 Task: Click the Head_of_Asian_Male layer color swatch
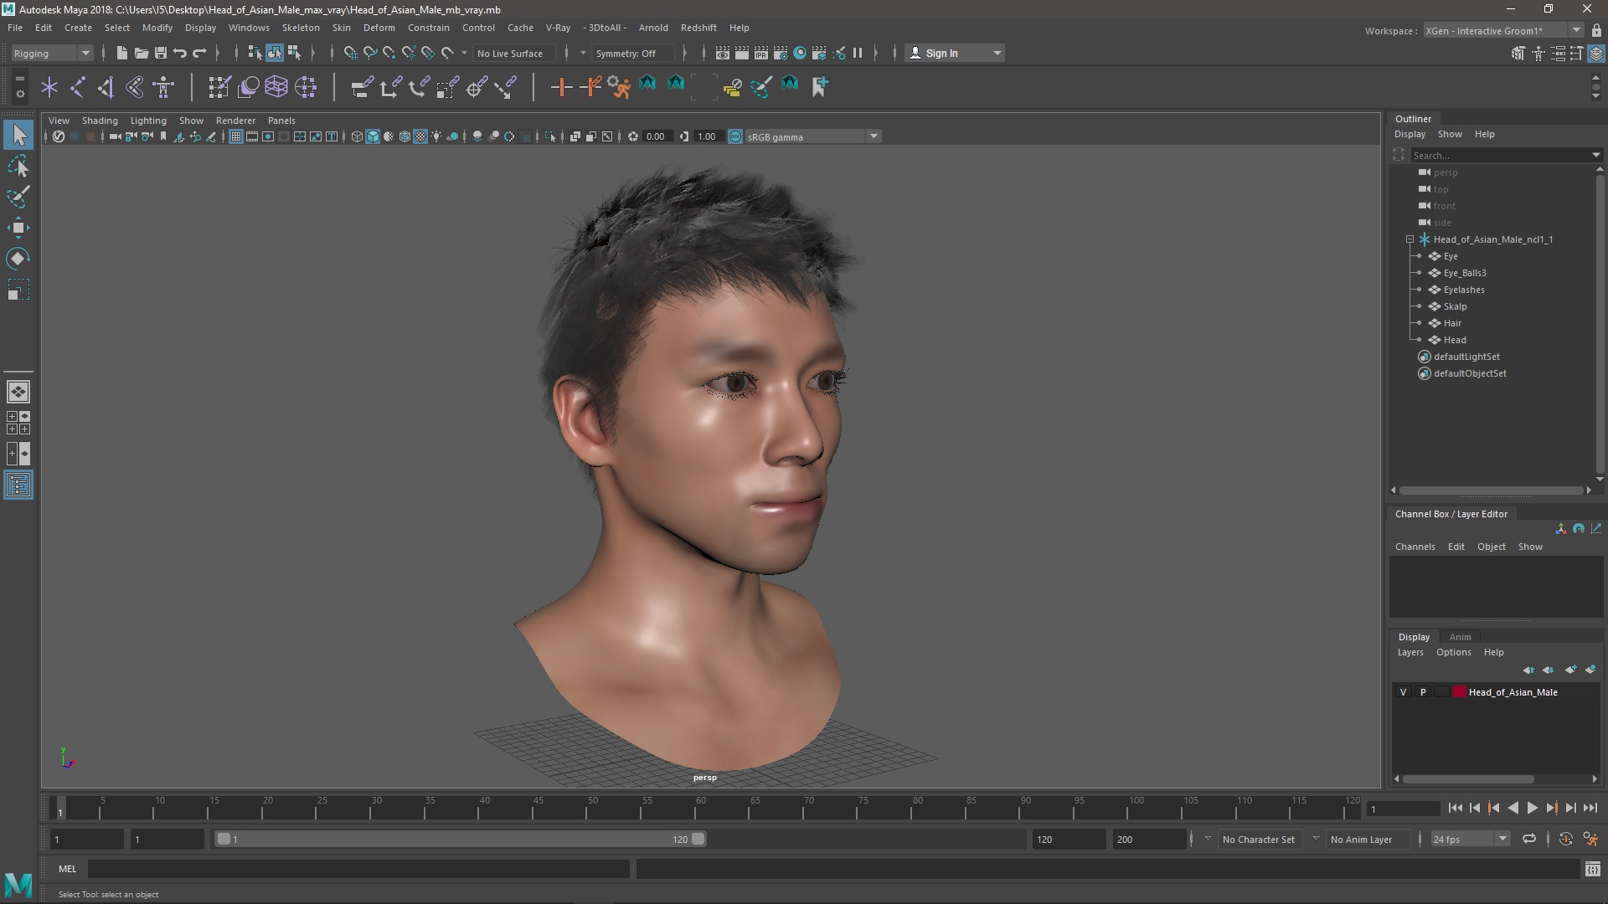point(1460,692)
